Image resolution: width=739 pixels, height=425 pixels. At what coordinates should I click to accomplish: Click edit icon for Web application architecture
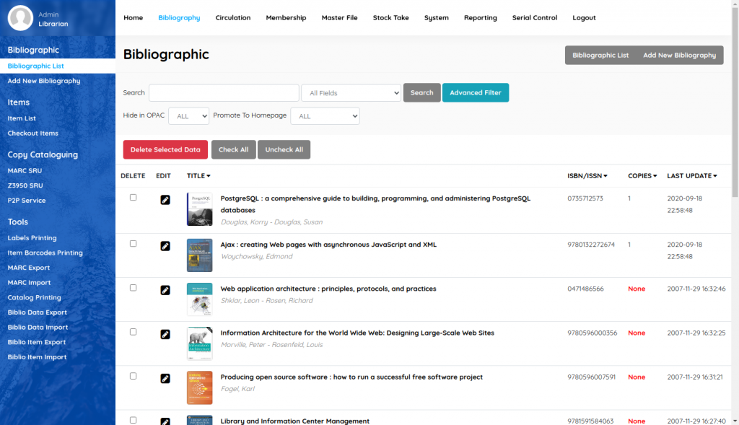coord(165,290)
